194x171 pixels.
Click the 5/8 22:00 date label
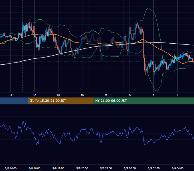[x=106, y=168]
